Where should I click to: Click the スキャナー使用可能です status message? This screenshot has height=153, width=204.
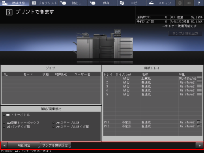179,26
